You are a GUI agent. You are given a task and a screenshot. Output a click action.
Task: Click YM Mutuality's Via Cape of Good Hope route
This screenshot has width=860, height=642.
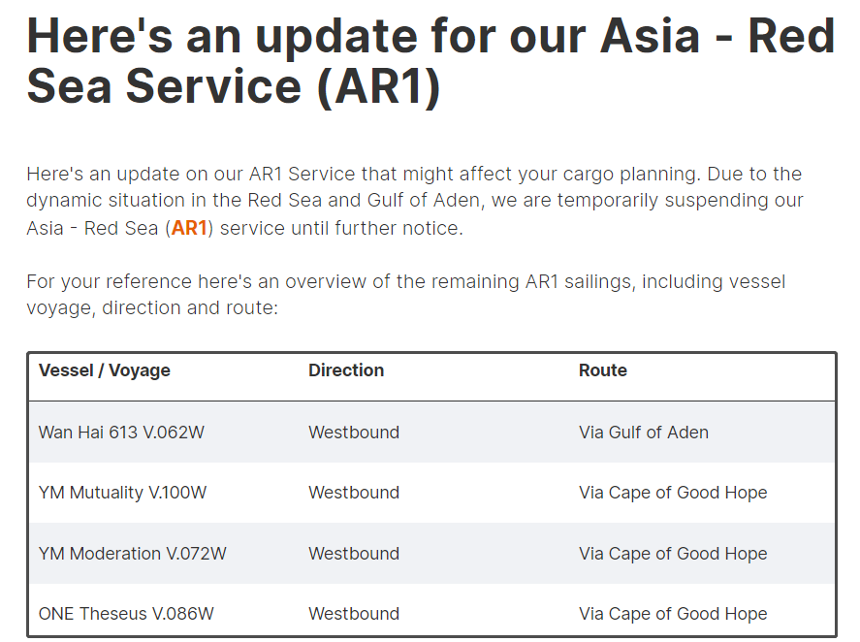[673, 493]
